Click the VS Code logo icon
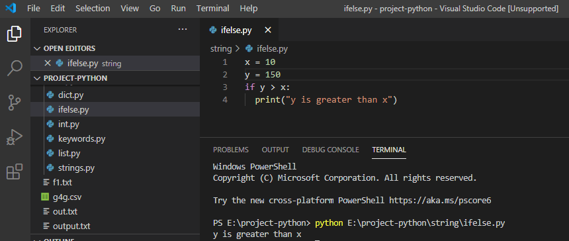569x241 pixels. [11, 9]
